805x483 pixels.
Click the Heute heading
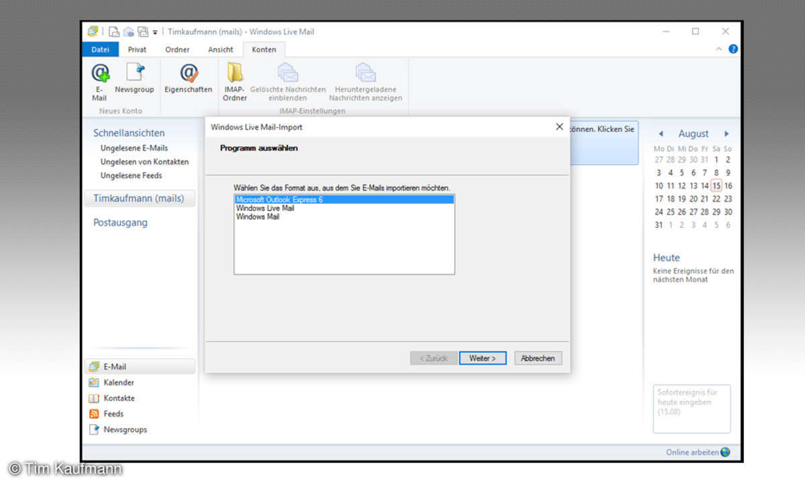coord(666,258)
